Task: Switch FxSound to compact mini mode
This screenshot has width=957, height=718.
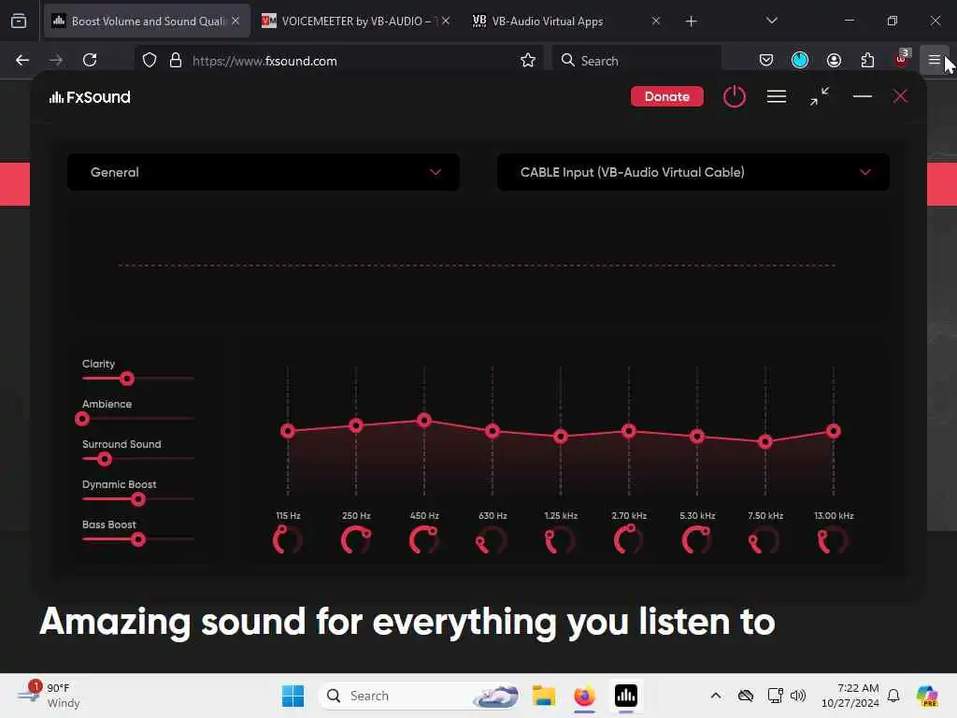Action: (819, 96)
